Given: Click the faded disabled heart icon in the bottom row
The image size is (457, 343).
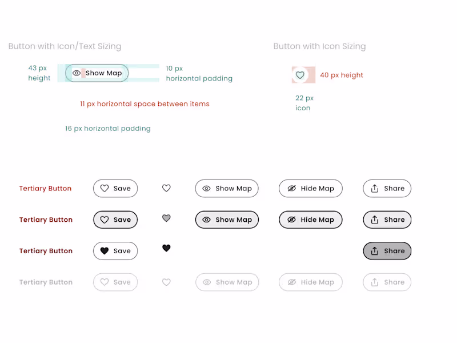Looking at the screenshot, I should coord(166,282).
